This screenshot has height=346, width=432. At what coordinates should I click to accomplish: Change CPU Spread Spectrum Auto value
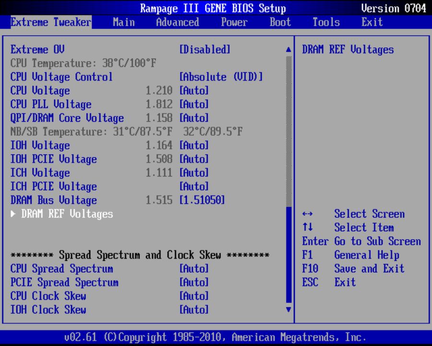click(194, 269)
